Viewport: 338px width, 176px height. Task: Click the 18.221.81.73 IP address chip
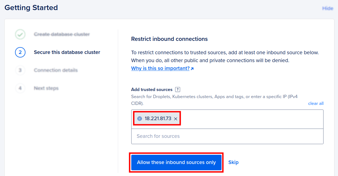pyautogui.click(x=158, y=119)
